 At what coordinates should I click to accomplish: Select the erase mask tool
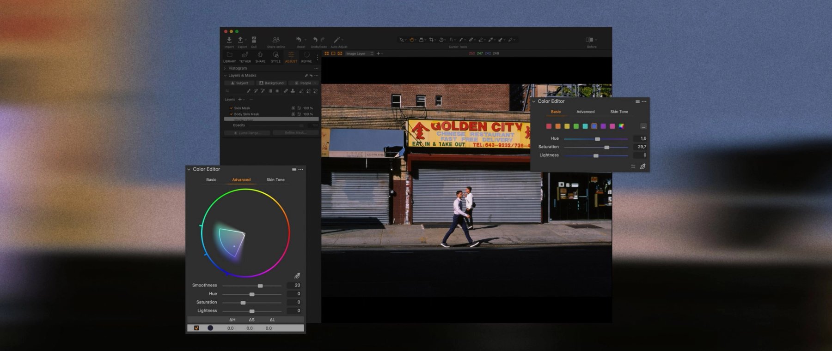(x=301, y=91)
